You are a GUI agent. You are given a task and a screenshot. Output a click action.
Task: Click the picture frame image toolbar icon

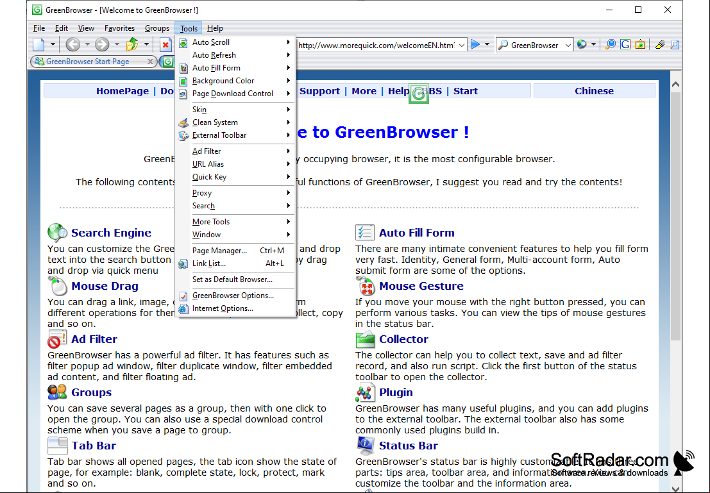point(640,44)
